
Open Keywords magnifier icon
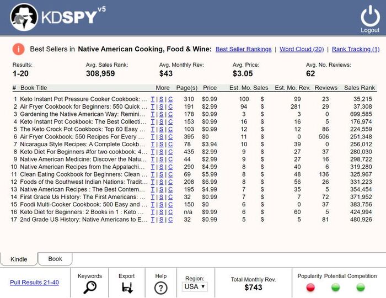[x=90, y=287]
